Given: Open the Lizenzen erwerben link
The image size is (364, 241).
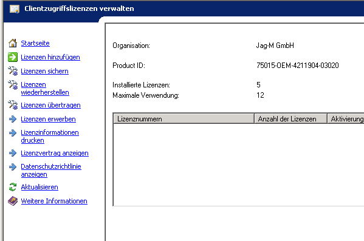Looking at the screenshot, I should [48, 119].
